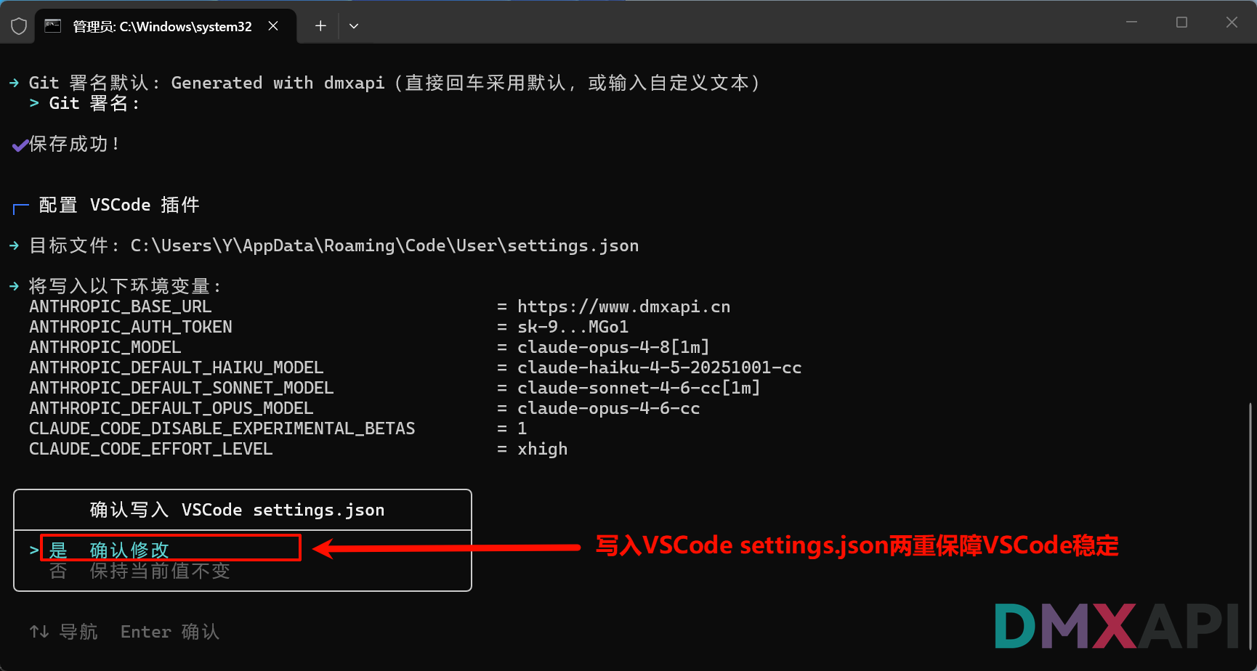Click the https://www.dmxapi.cn URL value

623,306
